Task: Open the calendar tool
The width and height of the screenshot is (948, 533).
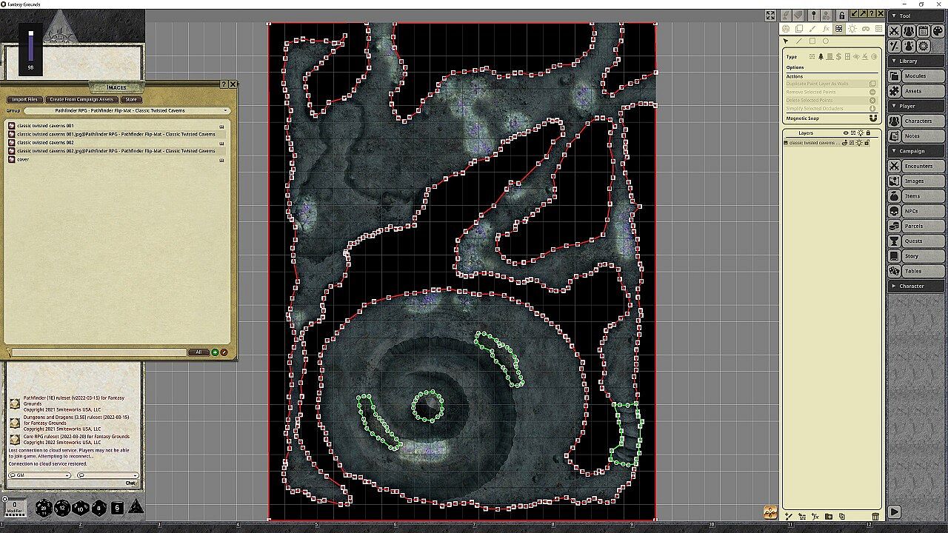Action: coord(923,31)
